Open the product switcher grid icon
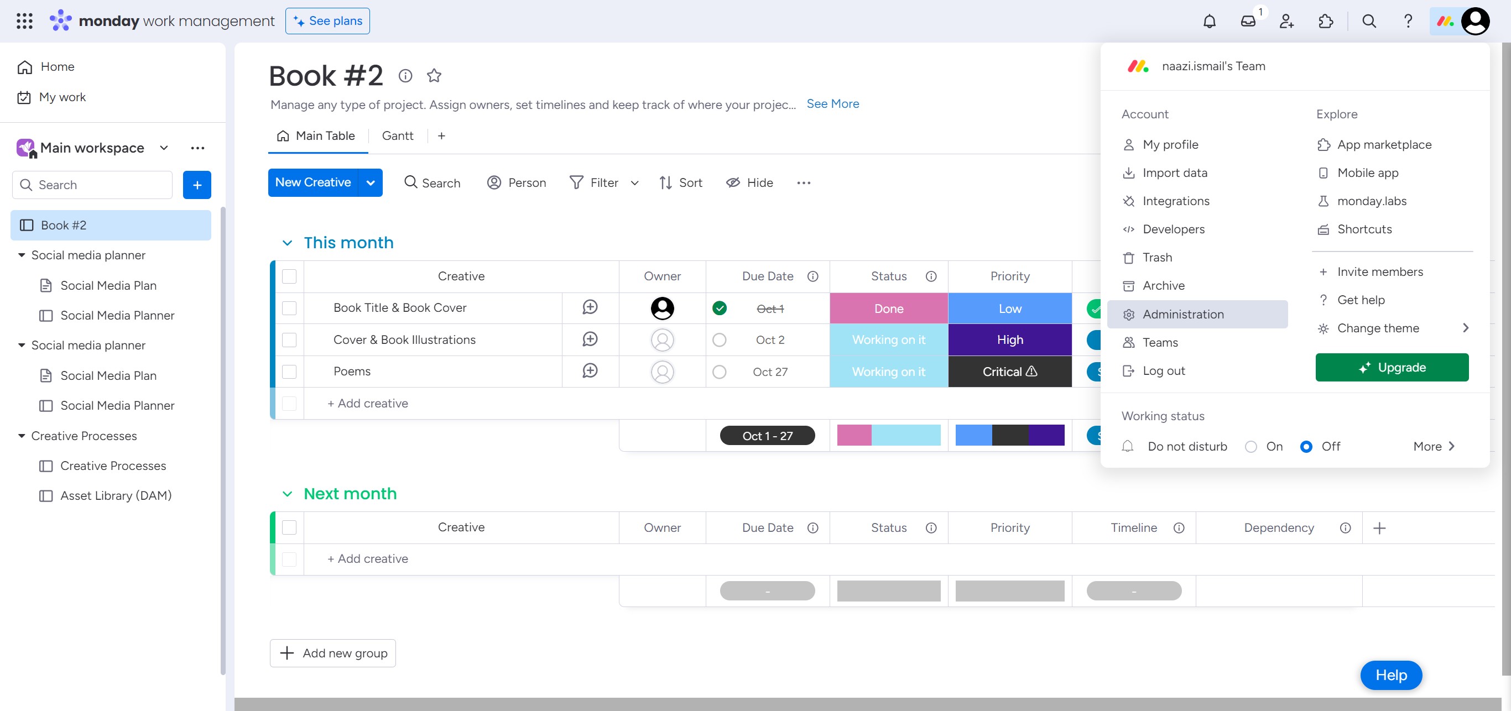 (24, 21)
